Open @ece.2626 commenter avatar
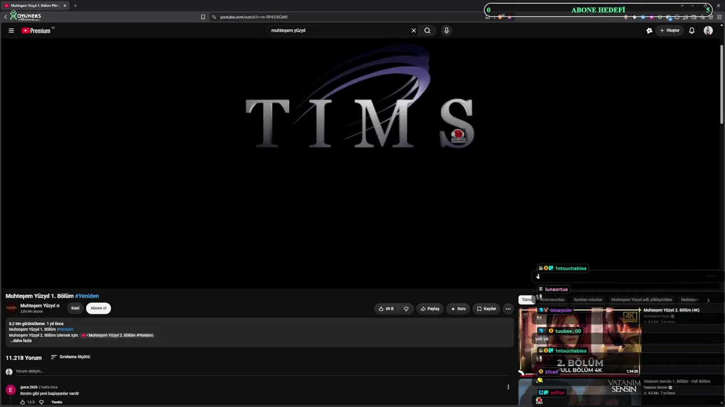The image size is (725, 407). point(11,390)
